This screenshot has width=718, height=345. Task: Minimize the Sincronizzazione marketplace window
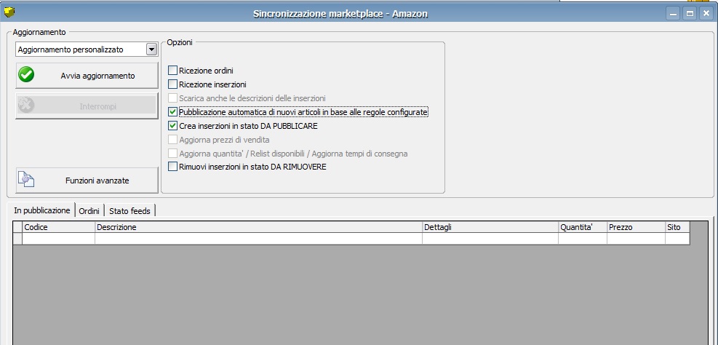coord(673,14)
